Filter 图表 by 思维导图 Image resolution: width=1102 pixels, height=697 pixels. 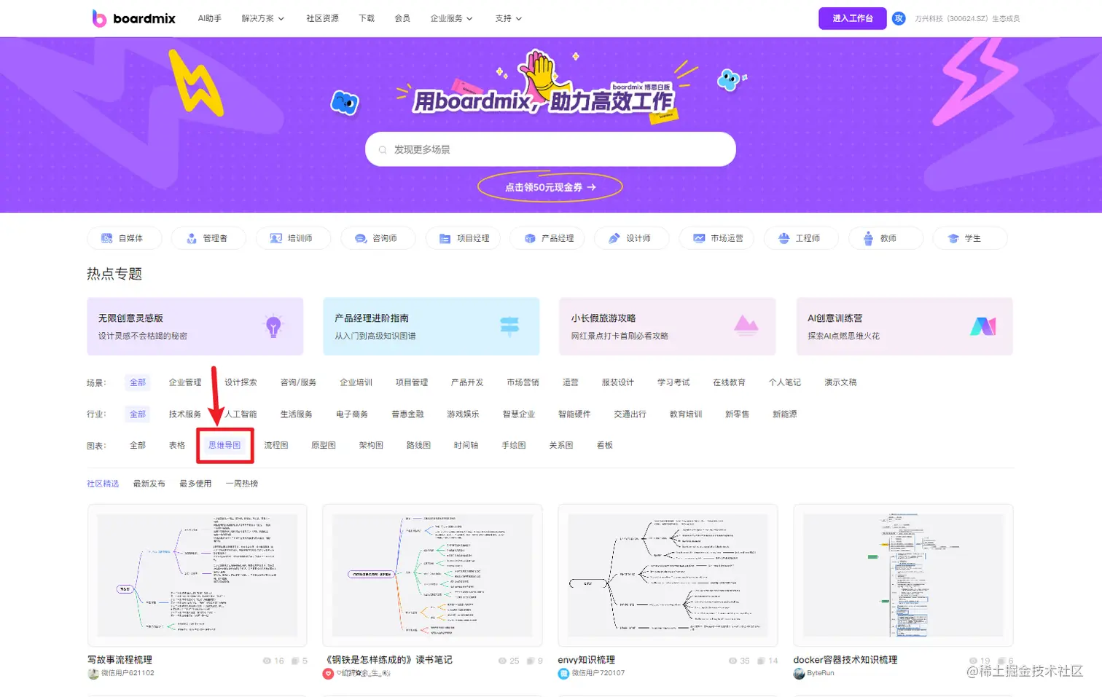coord(224,445)
